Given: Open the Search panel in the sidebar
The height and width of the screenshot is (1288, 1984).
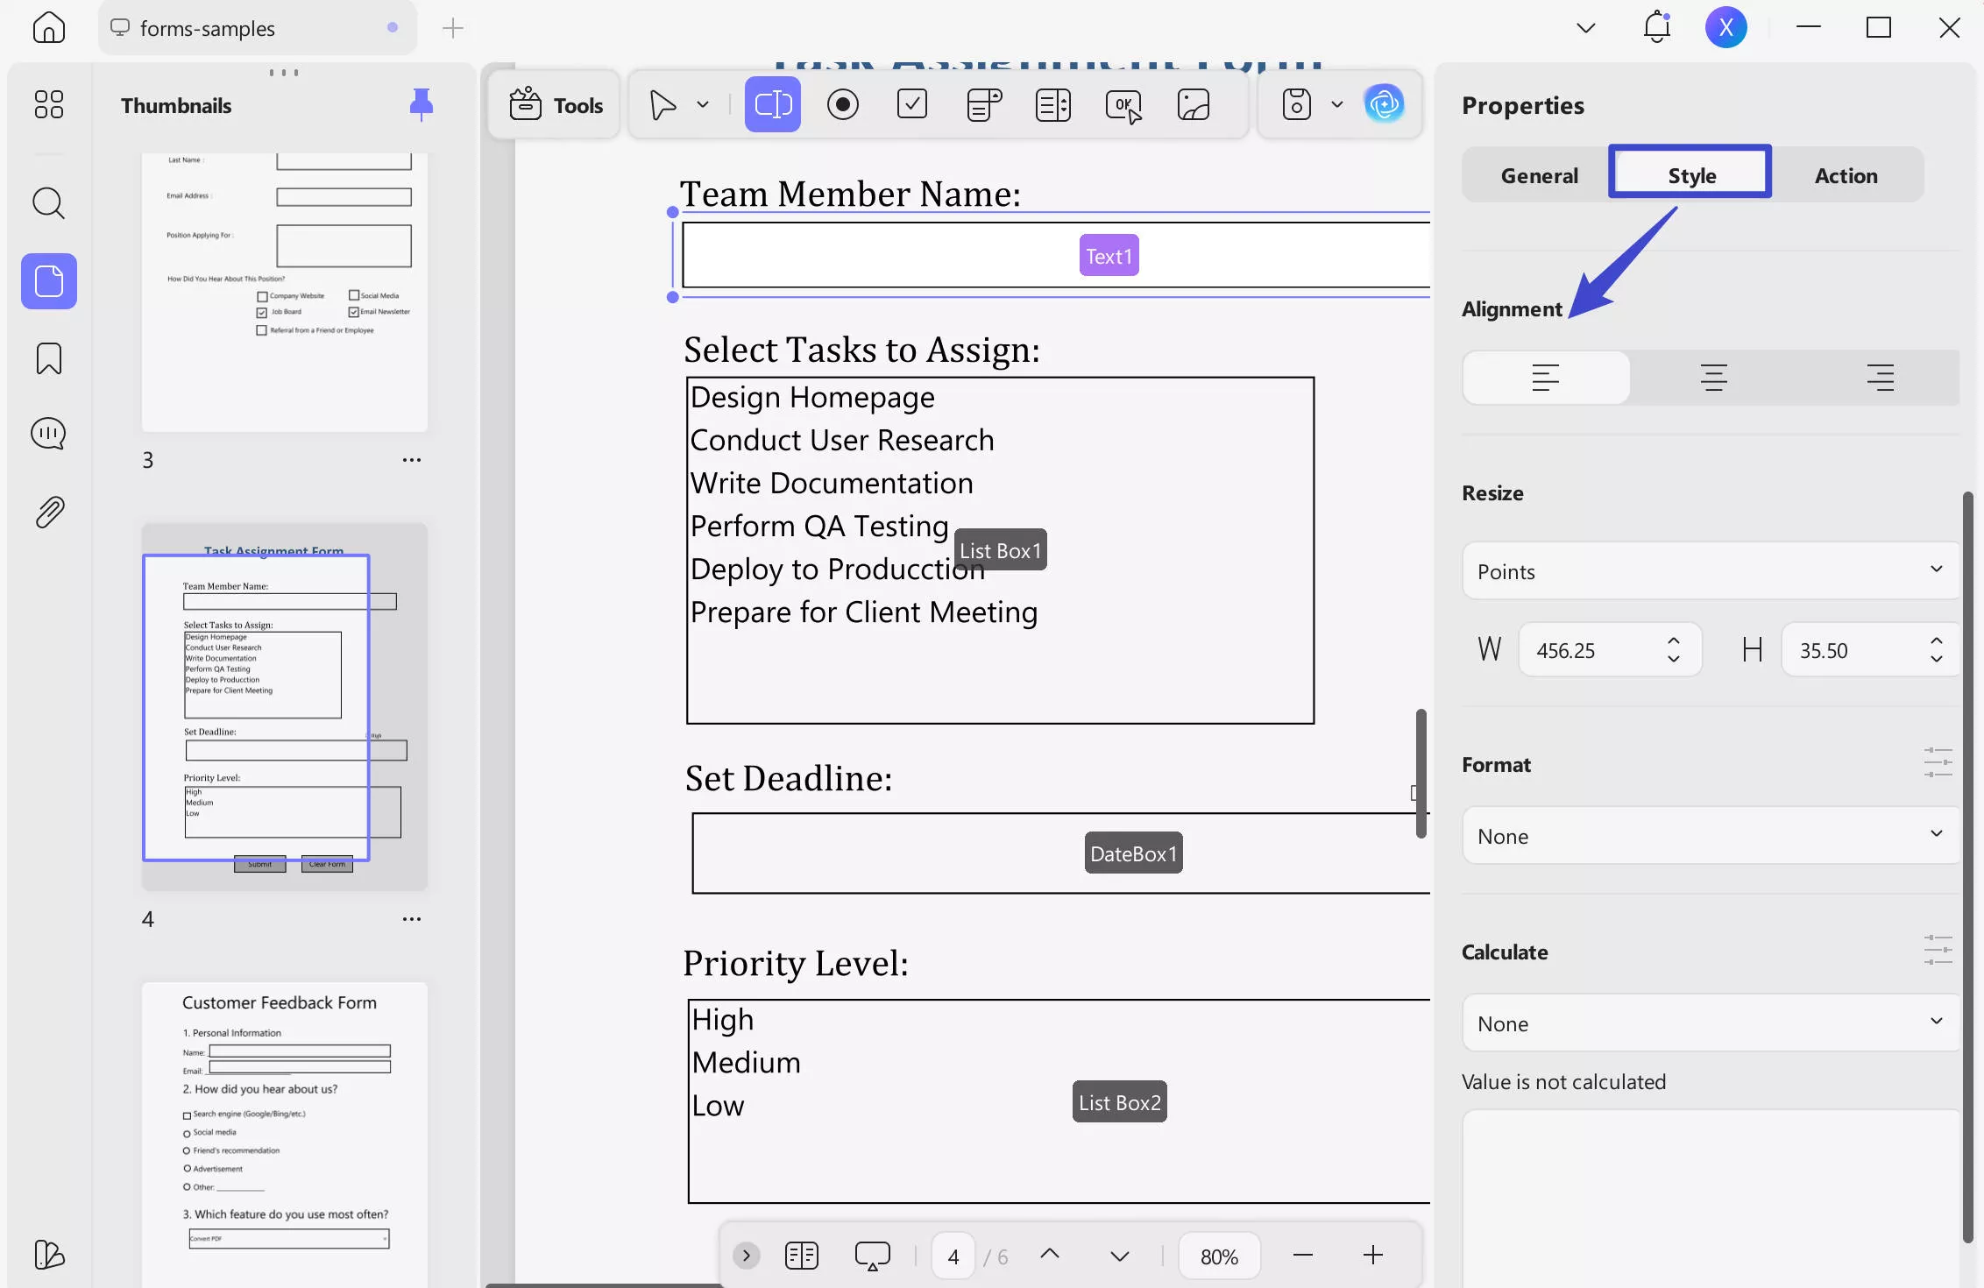Looking at the screenshot, I should click(48, 203).
